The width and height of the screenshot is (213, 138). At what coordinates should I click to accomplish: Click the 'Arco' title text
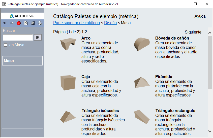pyautogui.click(x=86, y=38)
